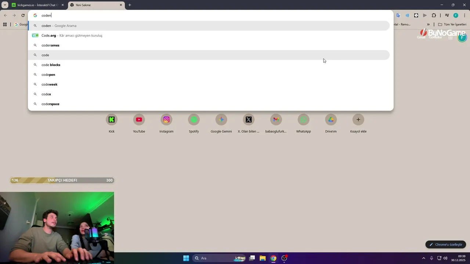Click the Gmail link
This screenshot has height=264, width=470.
[421, 37]
